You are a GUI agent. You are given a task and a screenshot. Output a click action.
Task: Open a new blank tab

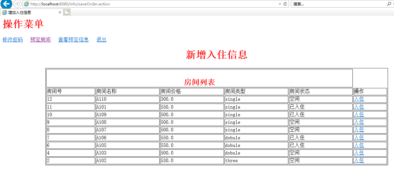tap(67, 12)
